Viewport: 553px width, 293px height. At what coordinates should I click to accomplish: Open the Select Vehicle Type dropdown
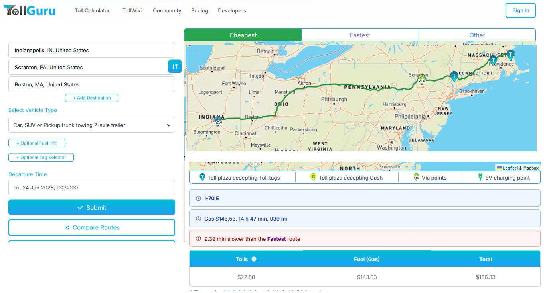pyautogui.click(x=92, y=125)
